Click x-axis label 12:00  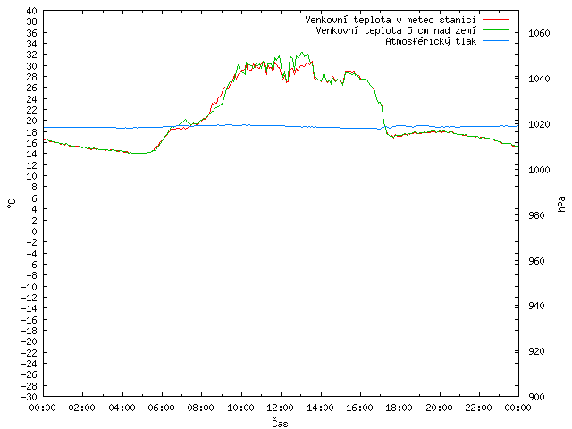pos(280,408)
